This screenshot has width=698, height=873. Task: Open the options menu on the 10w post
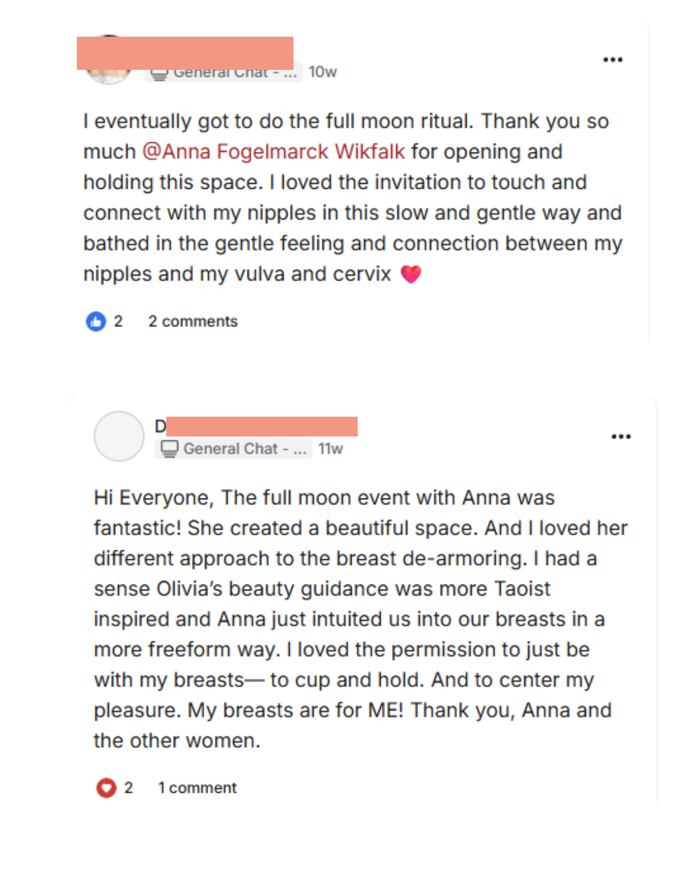click(612, 59)
